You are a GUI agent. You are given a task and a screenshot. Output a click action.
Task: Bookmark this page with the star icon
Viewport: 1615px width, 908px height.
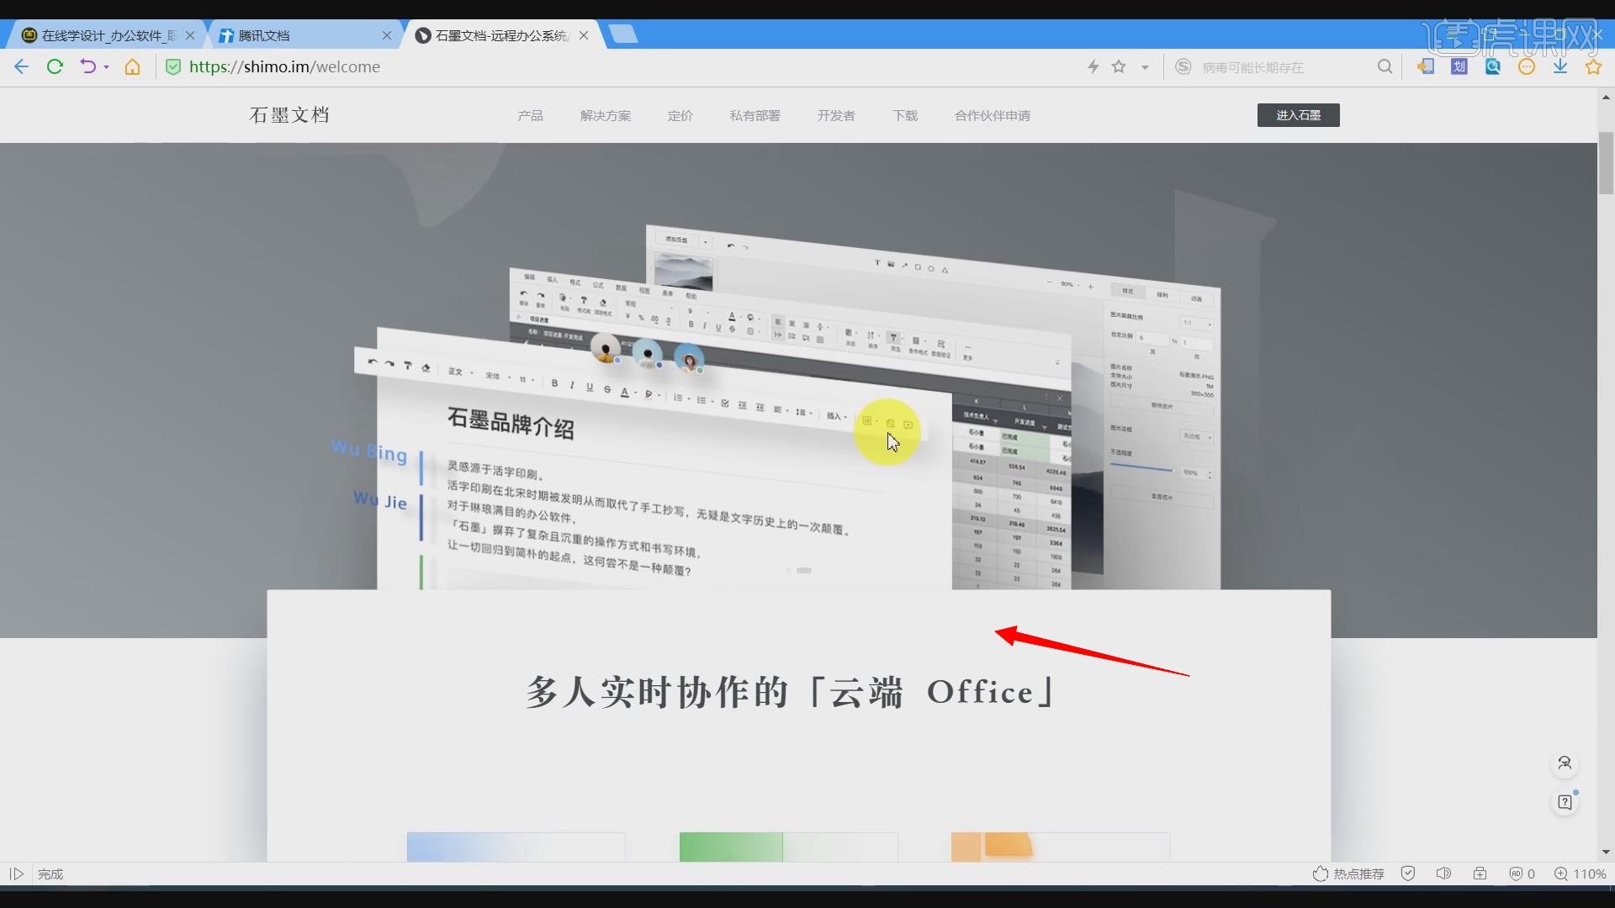1119,66
